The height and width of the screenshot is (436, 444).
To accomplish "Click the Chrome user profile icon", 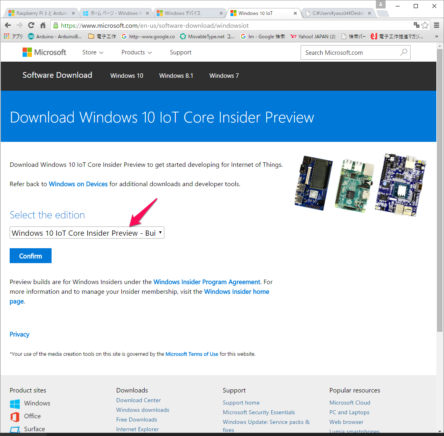I will [x=381, y=4].
